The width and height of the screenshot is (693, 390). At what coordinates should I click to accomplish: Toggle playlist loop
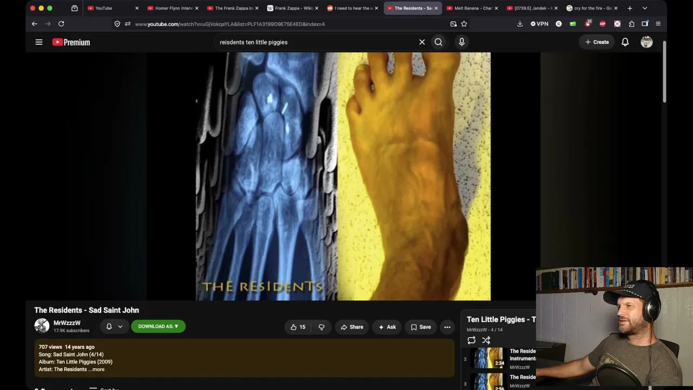click(x=472, y=340)
